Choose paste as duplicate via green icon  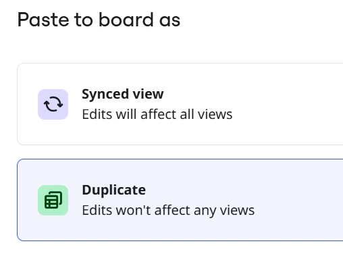53,200
